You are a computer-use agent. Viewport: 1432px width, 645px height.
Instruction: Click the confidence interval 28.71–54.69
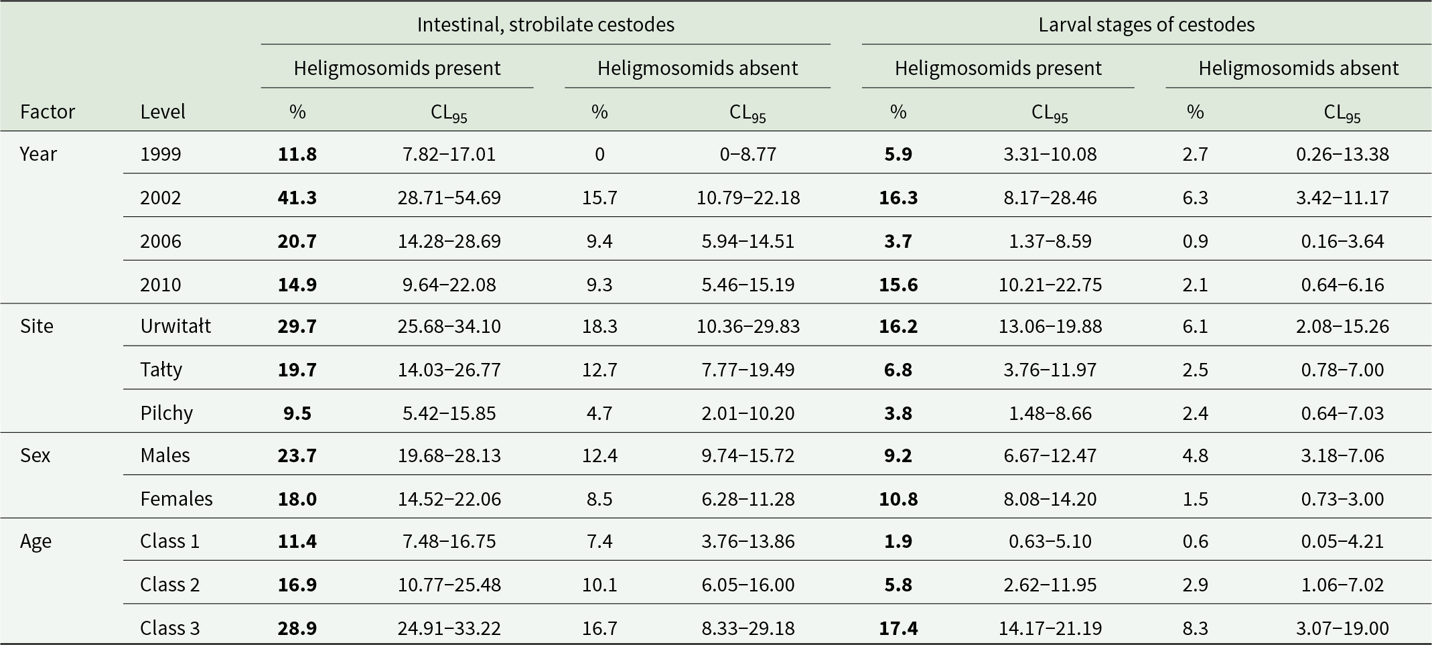(449, 198)
